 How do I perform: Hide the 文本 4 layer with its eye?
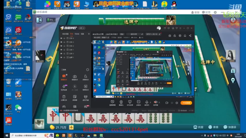61,38
